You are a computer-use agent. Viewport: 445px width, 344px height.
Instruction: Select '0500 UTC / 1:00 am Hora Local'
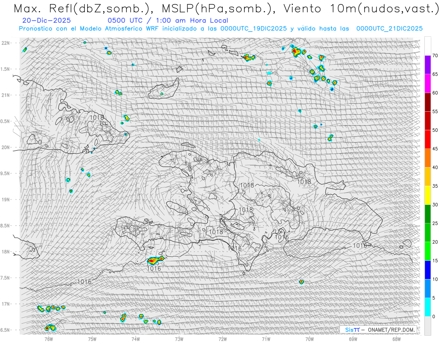(x=168, y=20)
